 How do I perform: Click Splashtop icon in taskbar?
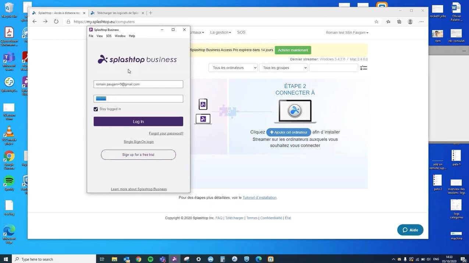coord(174,259)
